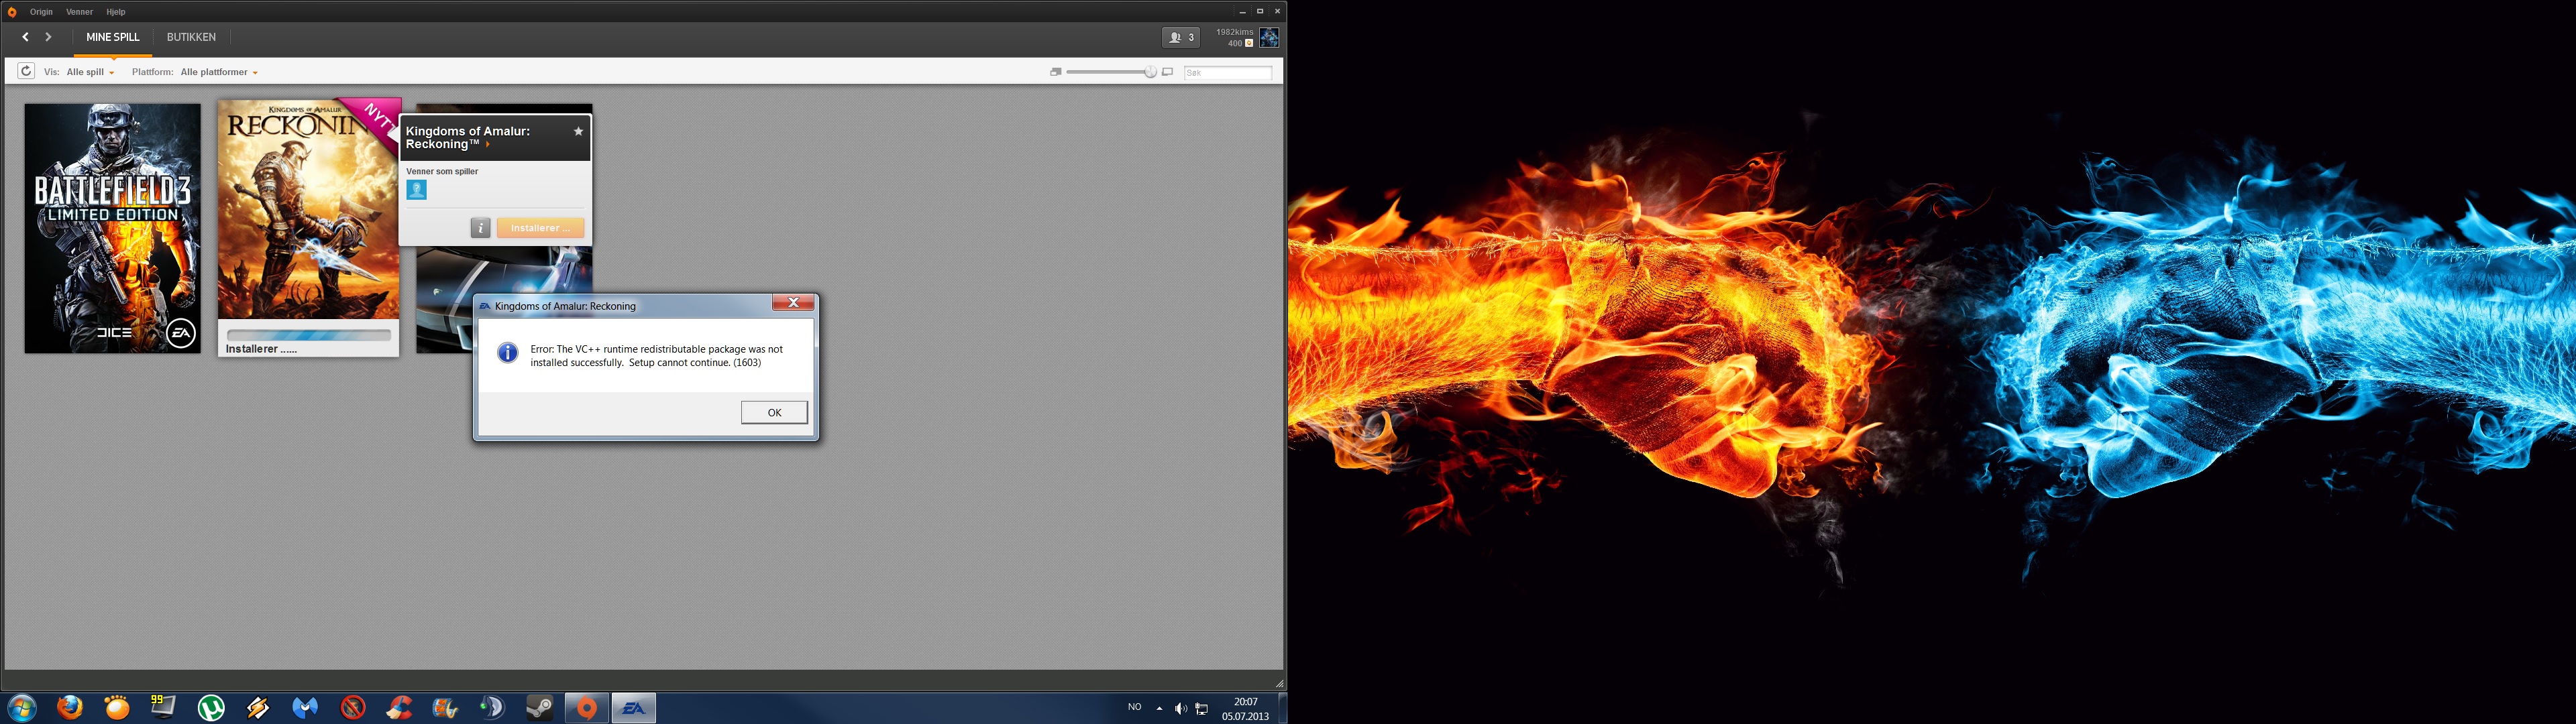Open Steam from the taskbar

[x=540, y=708]
